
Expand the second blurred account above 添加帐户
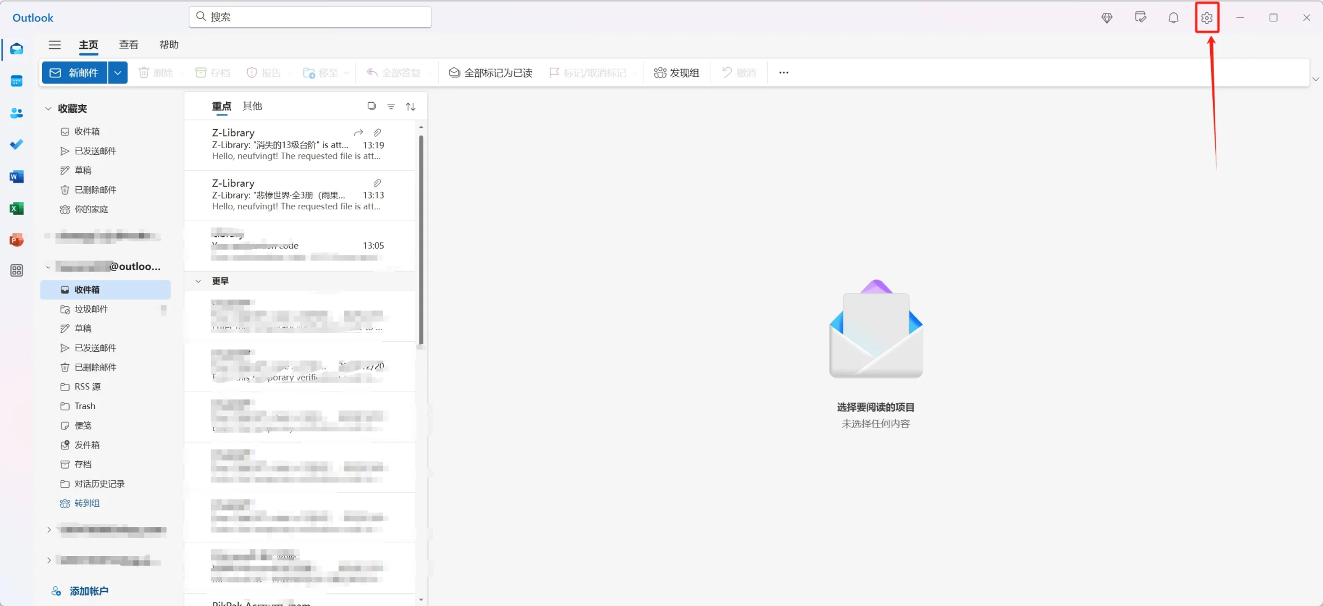pyautogui.click(x=49, y=560)
